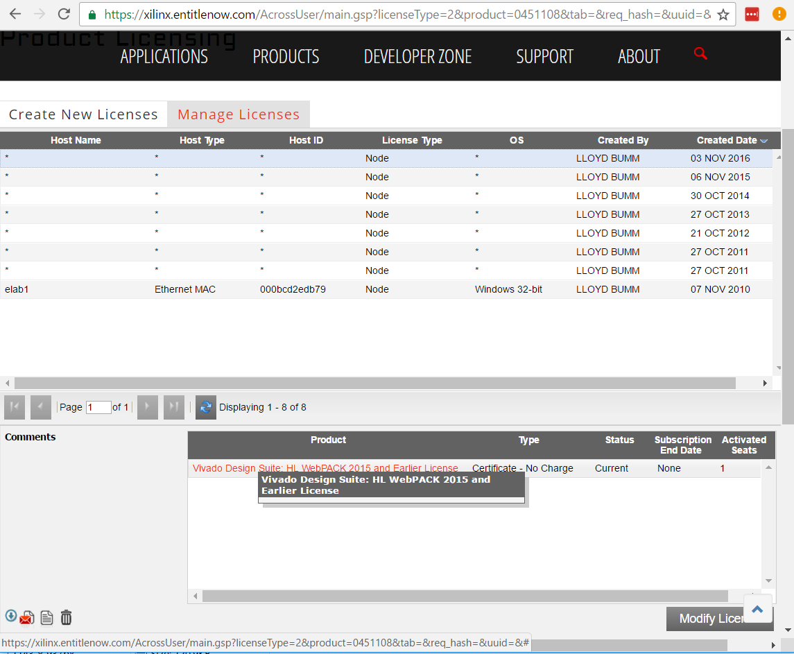This screenshot has height=654, width=794.
Task: Email the license file via envelope icon
Action: (x=27, y=618)
